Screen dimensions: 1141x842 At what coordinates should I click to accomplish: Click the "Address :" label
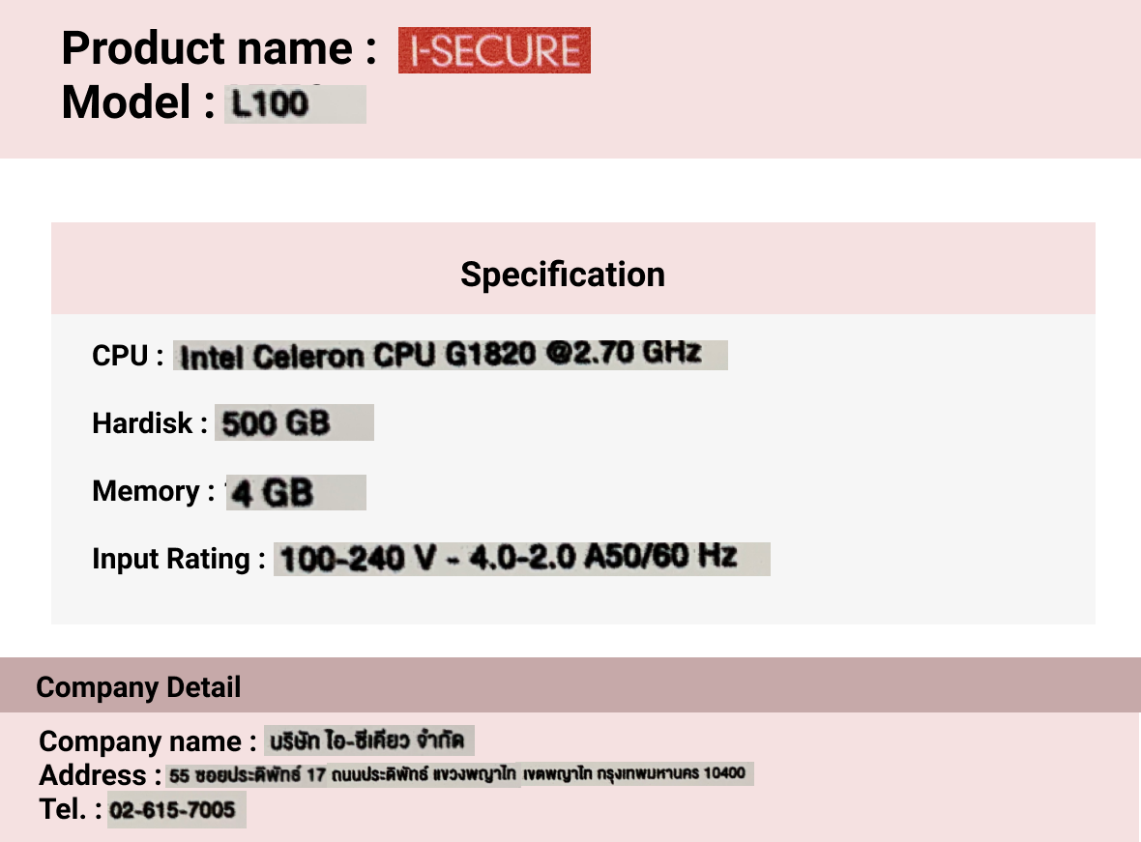pyautogui.click(x=93, y=774)
